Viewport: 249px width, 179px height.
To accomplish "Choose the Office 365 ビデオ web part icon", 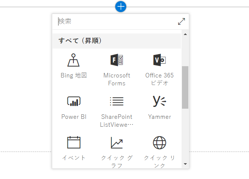I will coord(159,60).
